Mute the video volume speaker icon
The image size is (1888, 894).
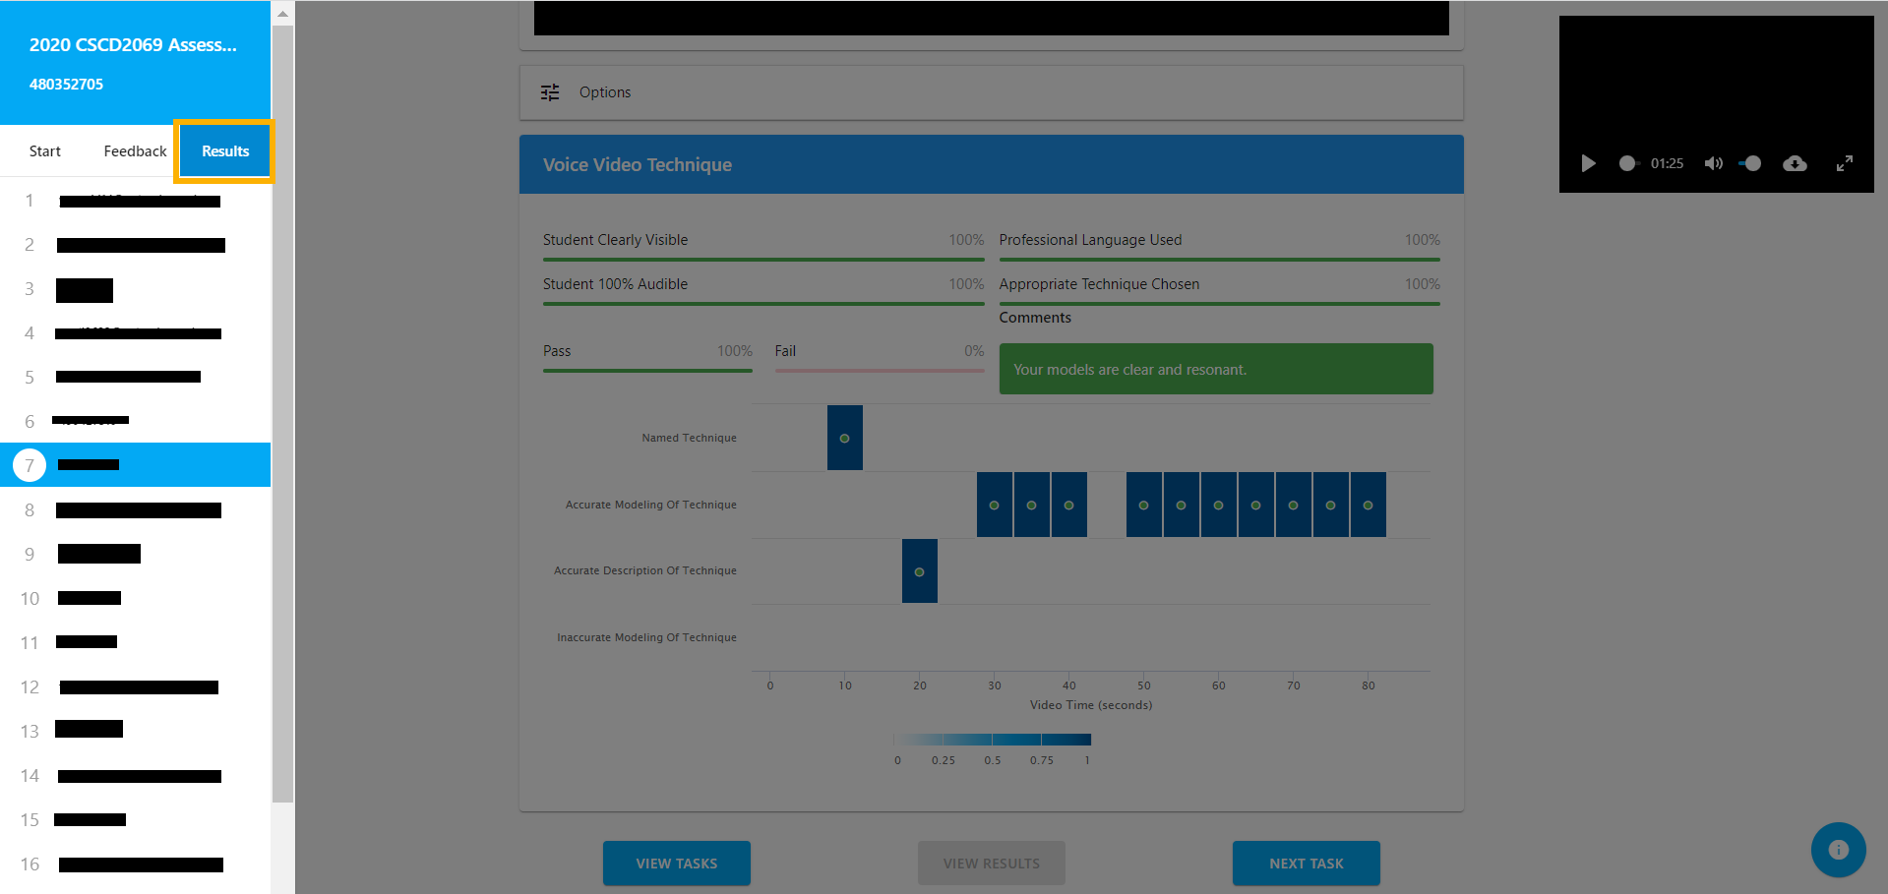click(1713, 163)
